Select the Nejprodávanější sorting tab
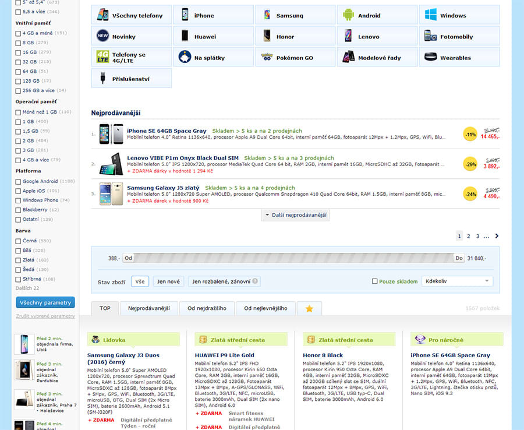Screen dimensions: 524x430 [148, 308]
